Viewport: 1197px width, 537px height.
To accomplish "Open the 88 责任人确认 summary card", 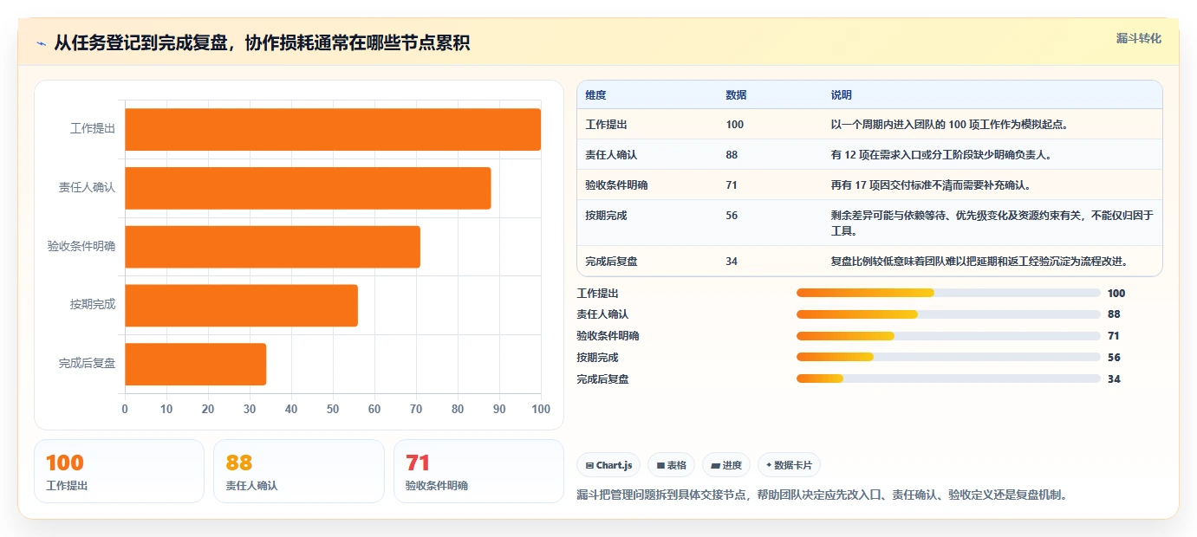I will pyautogui.click(x=298, y=471).
